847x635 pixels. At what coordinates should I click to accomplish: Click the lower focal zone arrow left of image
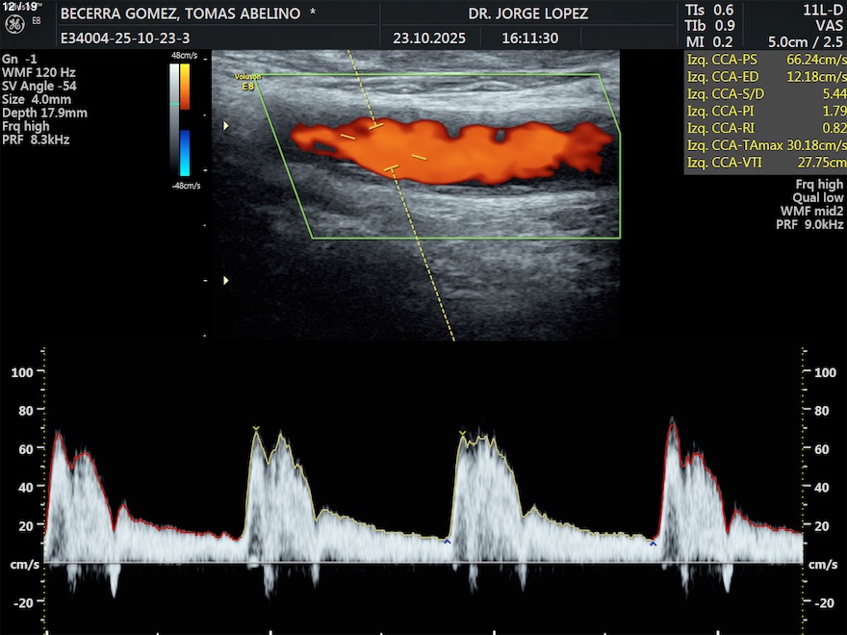point(227,280)
